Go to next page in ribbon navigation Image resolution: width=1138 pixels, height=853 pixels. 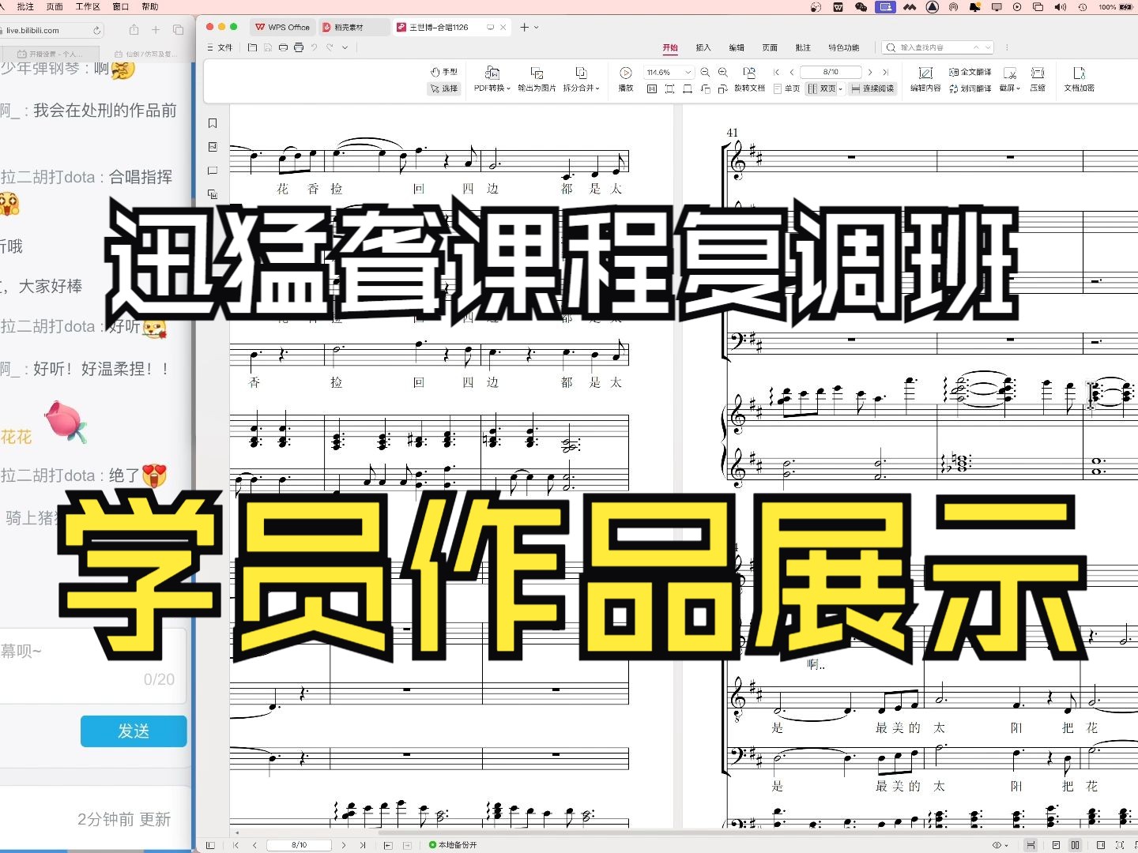click(x=870, y=72)
